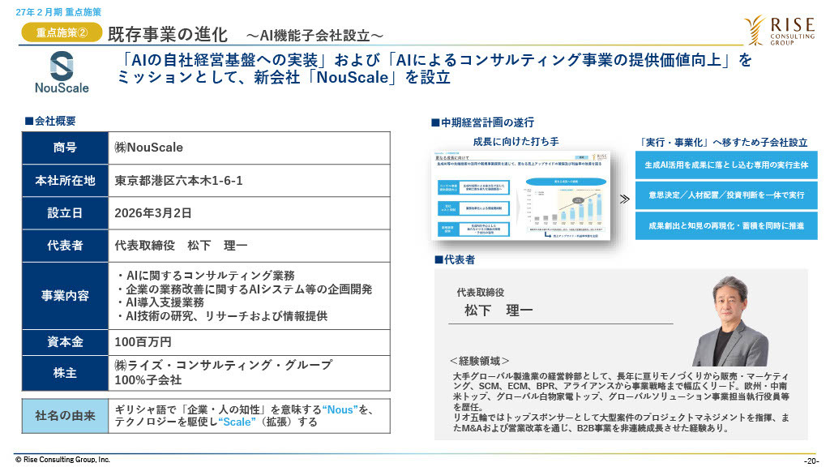Select the 社名の由来 light blue cell
This screenshot has height=467, width=830.
(65, 416)
